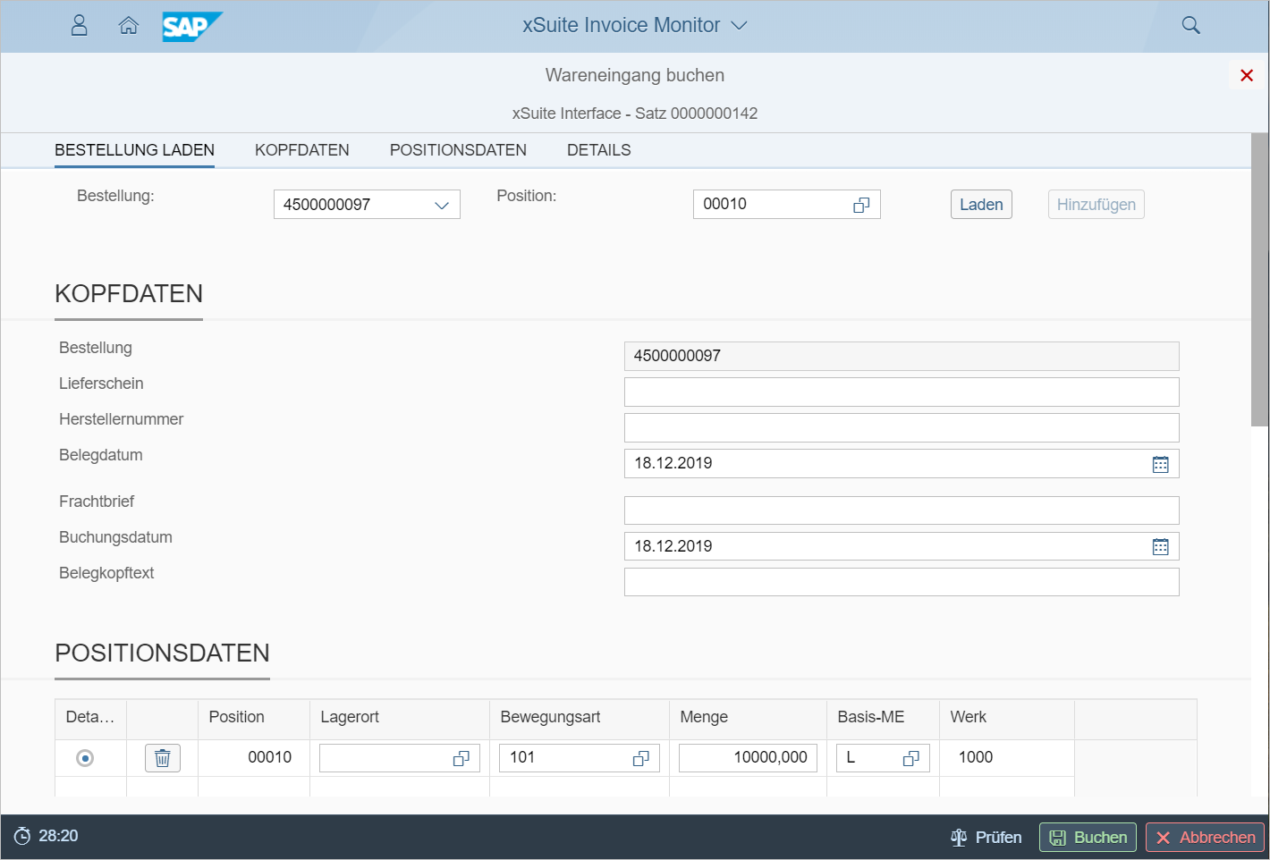Switch to the KOPFDATEN tab
The width and height of the screenshot is (1270, 860).
[x=301, y=150]
